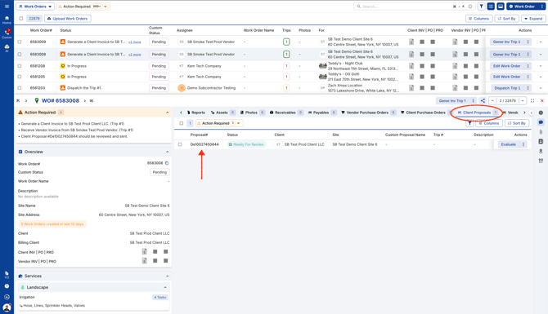Viewport: 548px width, 314px height.
Task: Open the hamburger menu in the sidebar
Action: tap(7, 7)
